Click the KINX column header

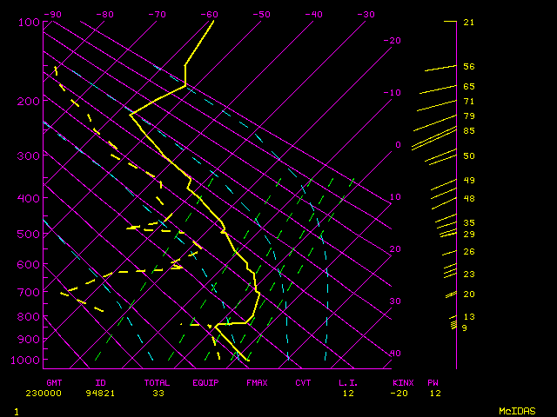[402, 382]
